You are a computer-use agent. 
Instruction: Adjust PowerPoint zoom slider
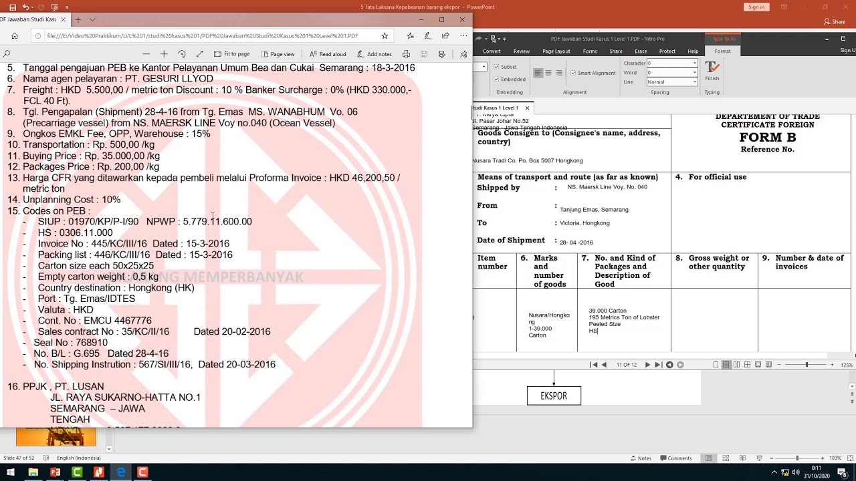tap(796, 458)
